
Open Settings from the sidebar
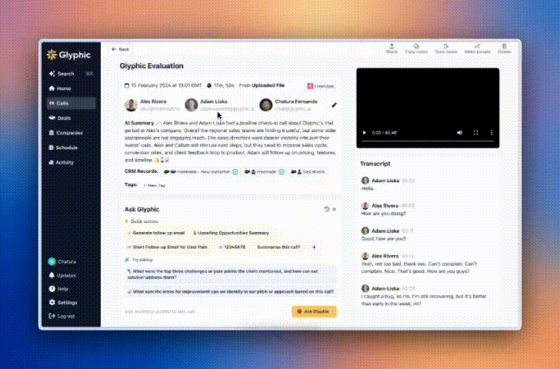point(63,303)
